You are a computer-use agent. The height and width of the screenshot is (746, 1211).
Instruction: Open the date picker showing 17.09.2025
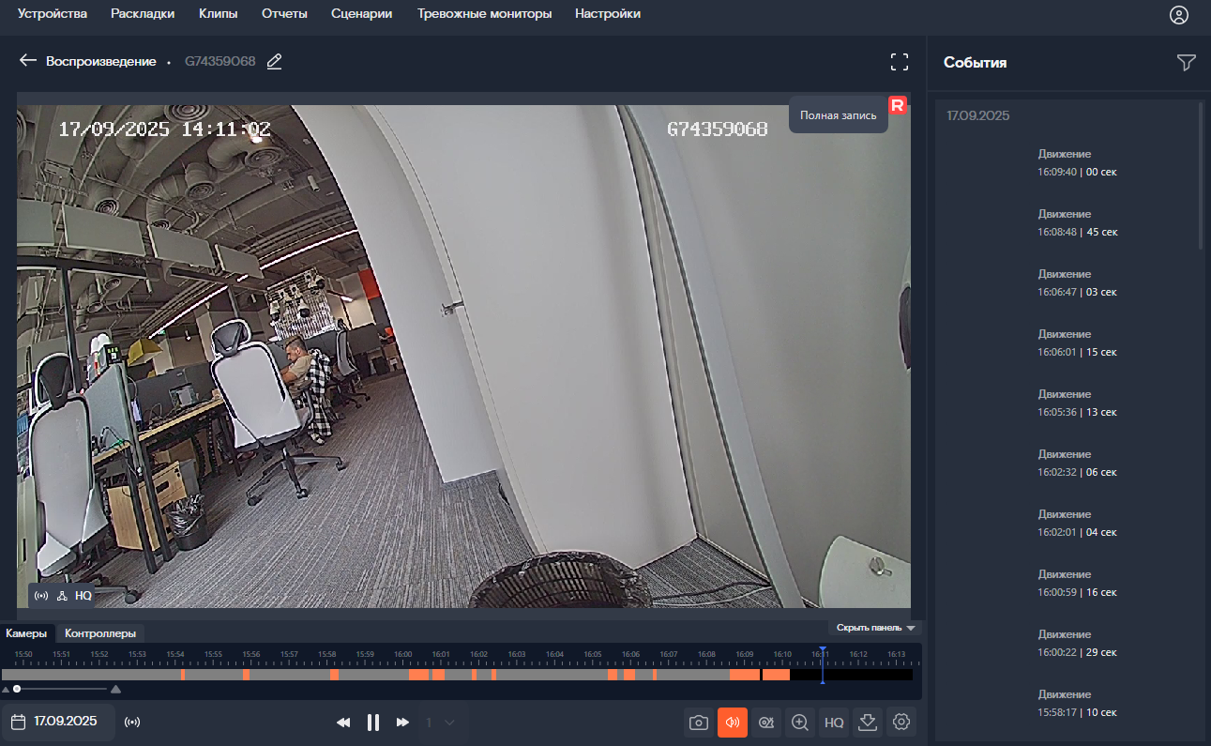57,722
